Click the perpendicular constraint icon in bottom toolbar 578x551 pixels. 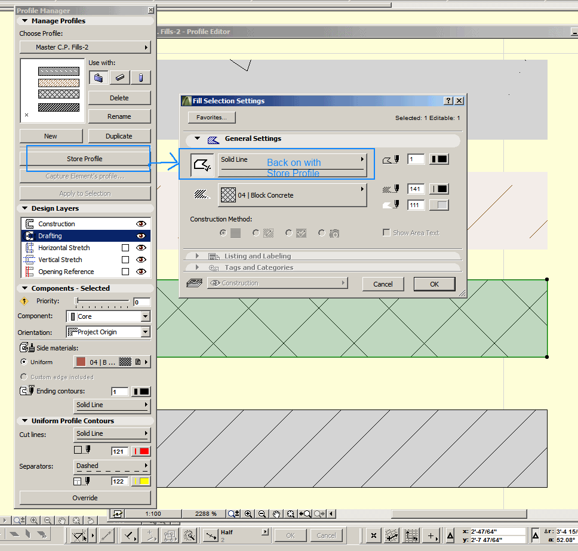tap(130, 535)
